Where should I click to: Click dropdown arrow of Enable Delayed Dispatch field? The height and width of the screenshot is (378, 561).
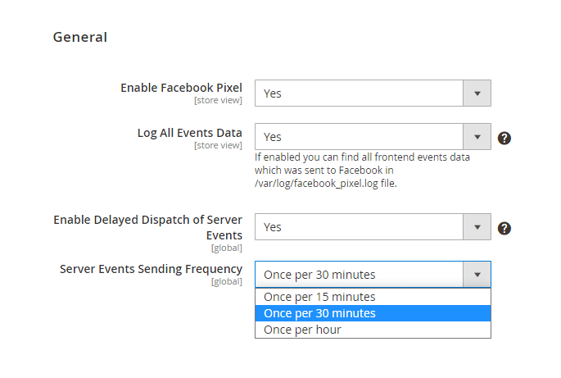[x=477, y=227]
